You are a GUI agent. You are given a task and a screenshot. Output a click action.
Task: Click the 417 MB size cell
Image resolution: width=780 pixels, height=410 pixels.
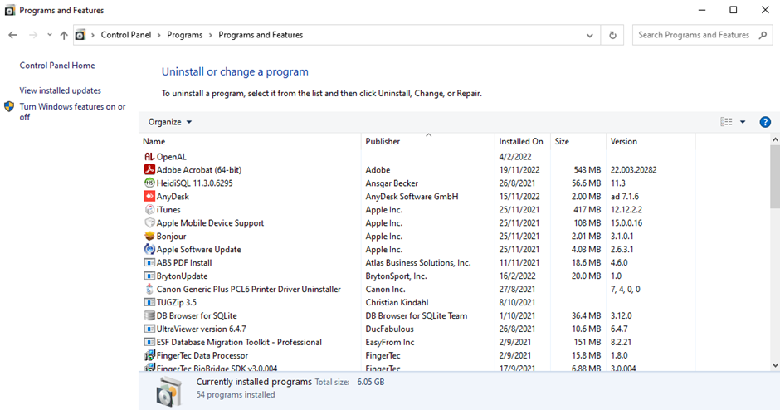point(587,209)
